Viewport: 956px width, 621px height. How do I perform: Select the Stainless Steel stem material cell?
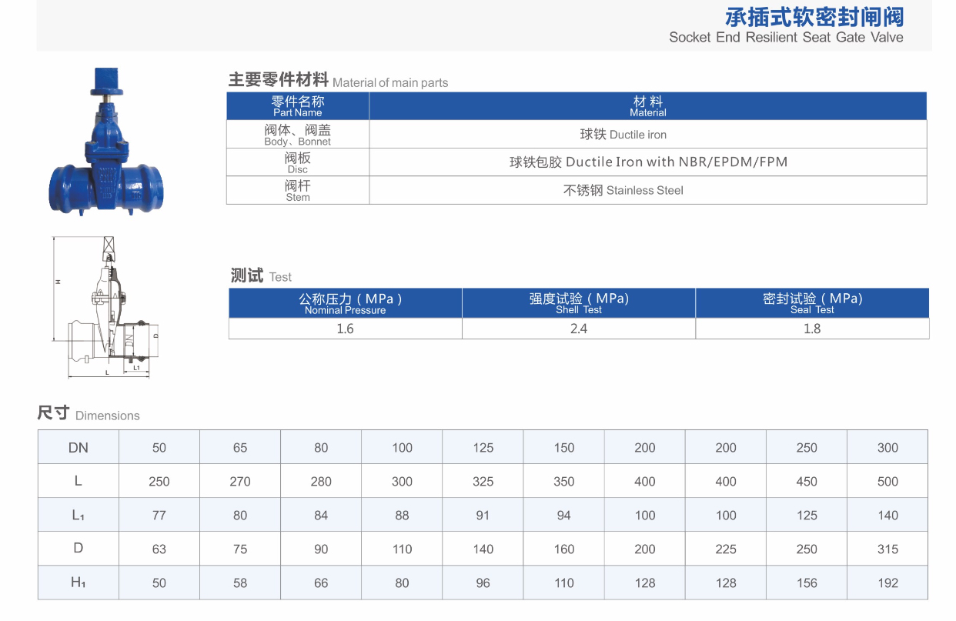[x=623, y=190]
